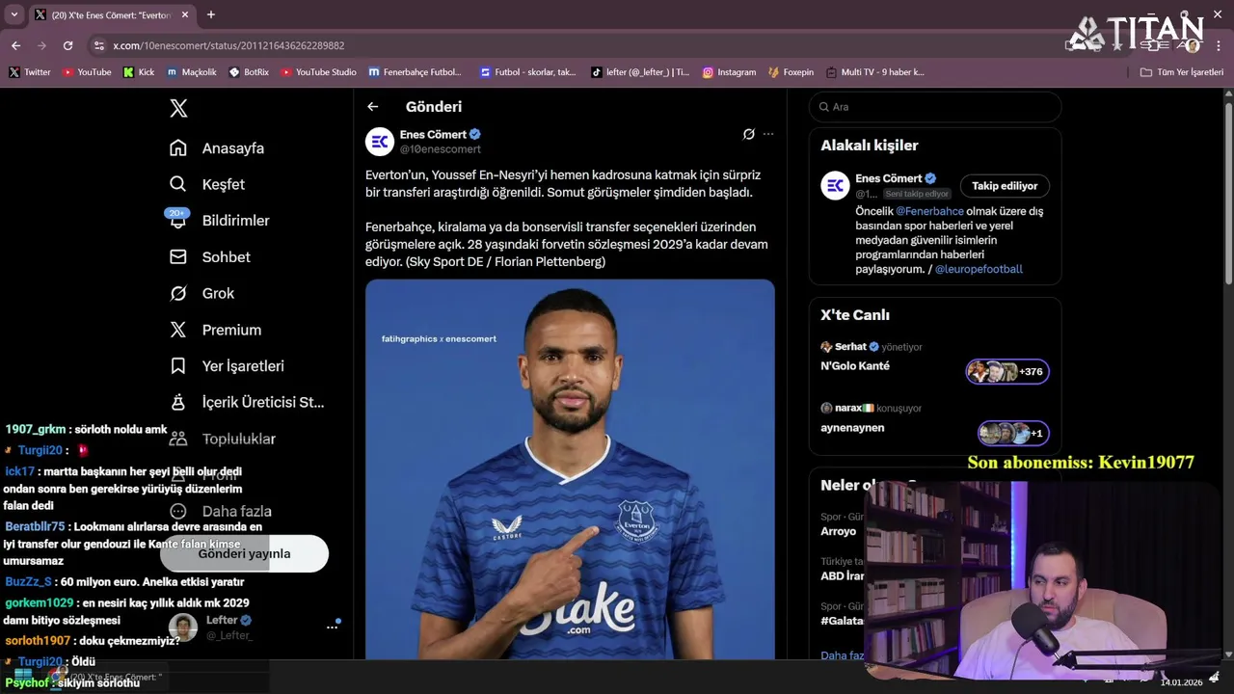Open YouTube Studio bookmark

tap(318, 72)
